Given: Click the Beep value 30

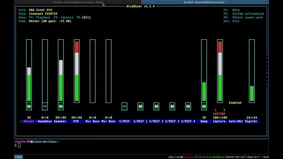Looking at the screenshot, I should [204, 117].
